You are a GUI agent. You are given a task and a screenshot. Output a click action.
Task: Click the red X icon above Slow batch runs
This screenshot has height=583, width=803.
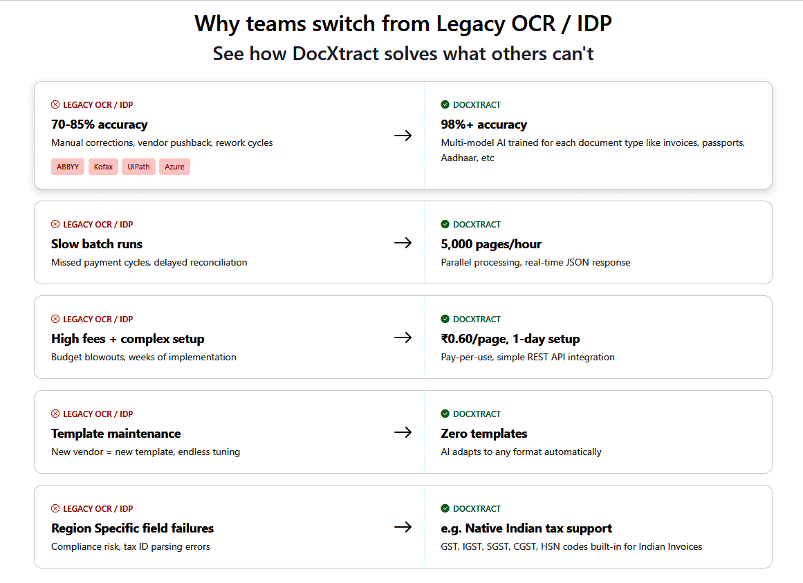55,225
